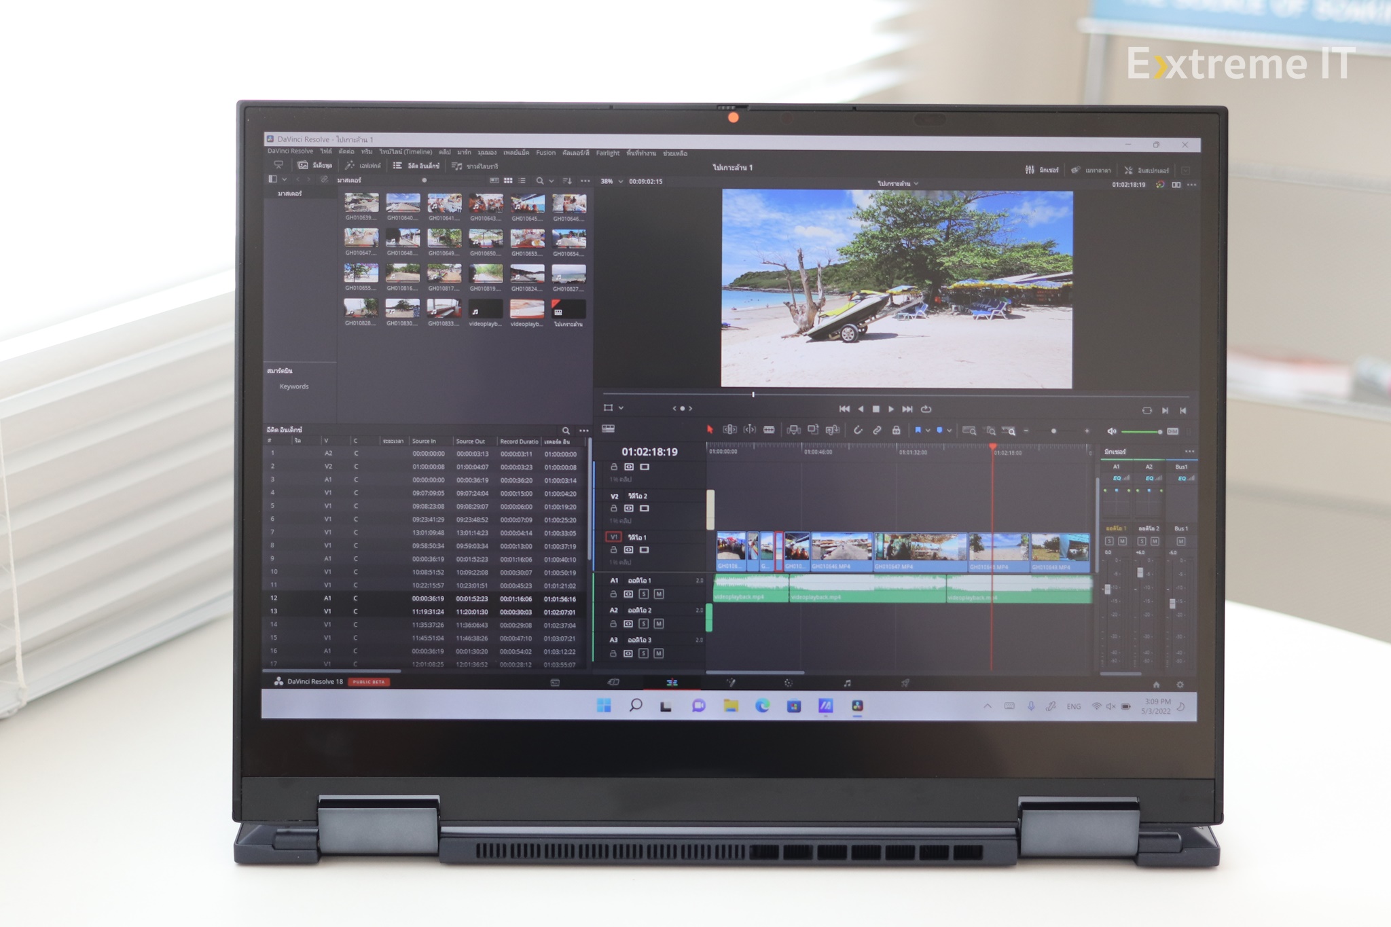Open Timeline View Options icon

[608, 429]
